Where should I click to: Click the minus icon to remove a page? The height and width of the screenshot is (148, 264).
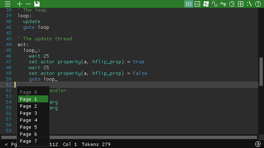28,4
